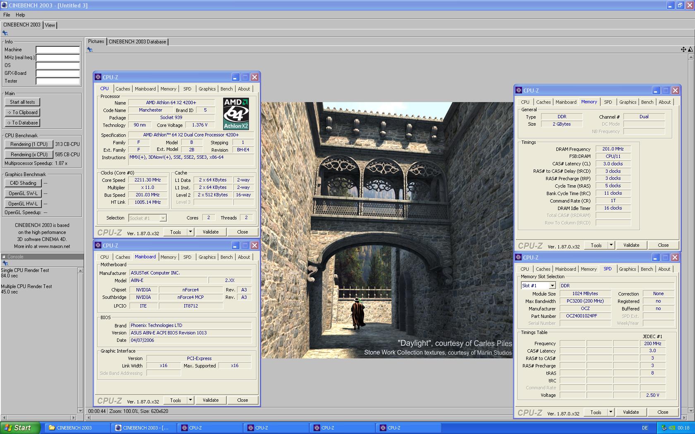Click the pin icon in the Console panel
Image resolution: width=695 pixels, height=434 pixels.
(5, 263)
